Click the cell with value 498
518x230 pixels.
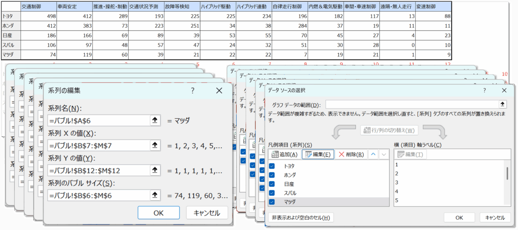pyautogui.click(x=39, y=17)
